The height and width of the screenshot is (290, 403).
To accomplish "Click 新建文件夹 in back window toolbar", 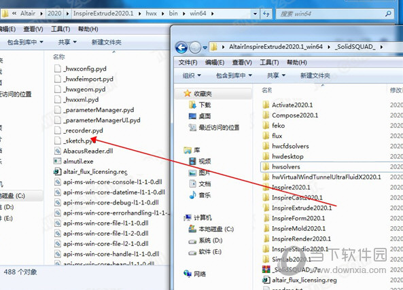I will 107,42.
